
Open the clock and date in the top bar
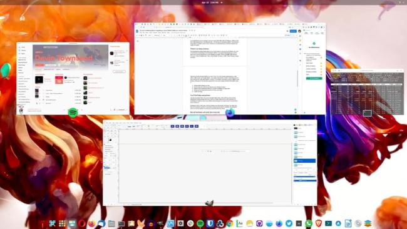coord(210,3)
